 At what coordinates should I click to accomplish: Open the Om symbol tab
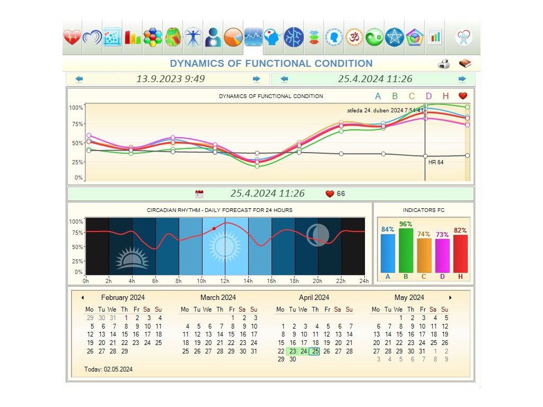pos(354,37)
